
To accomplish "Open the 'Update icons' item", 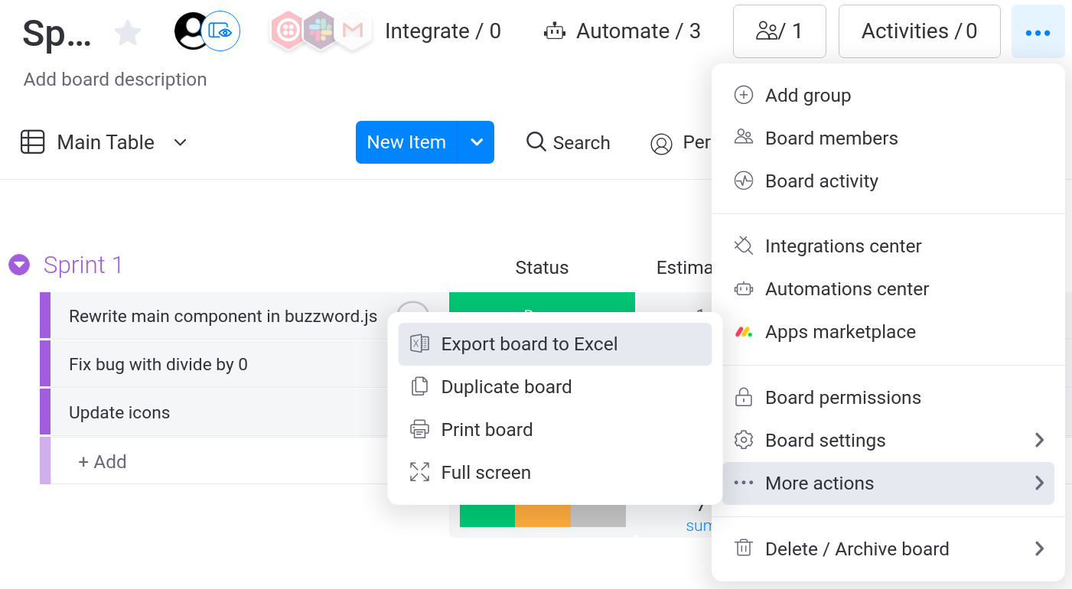I will click(119, 412).
